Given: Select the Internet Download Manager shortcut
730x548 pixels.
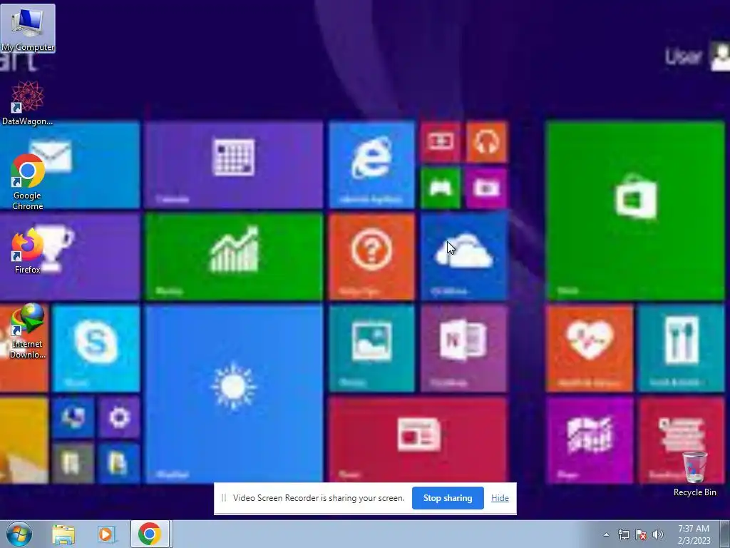Looking at the screenshot, I should point(28,331).
